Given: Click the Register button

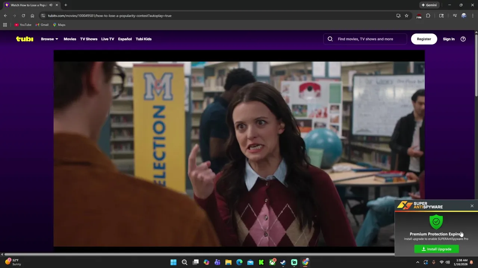Looking at the screenshot, I should [x=424, y=39].
